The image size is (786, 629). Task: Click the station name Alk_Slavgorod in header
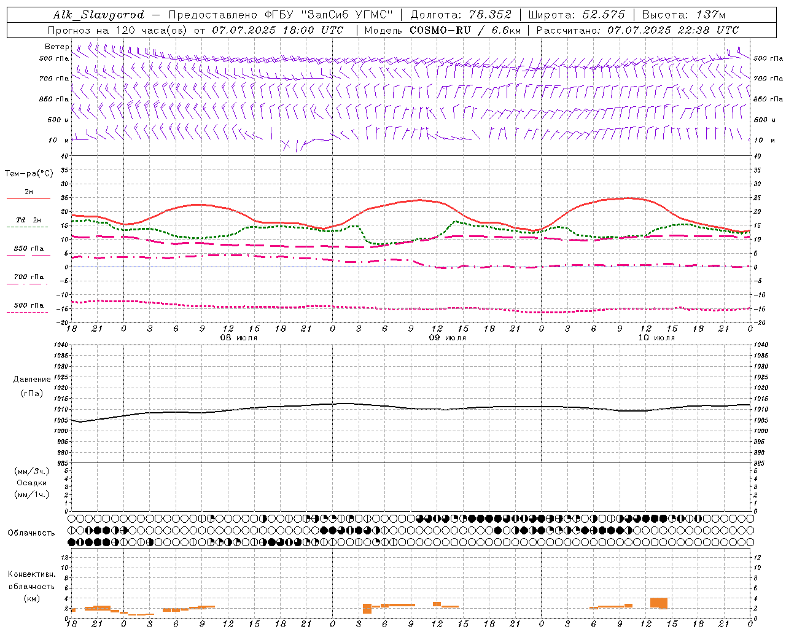click(99, 15)
